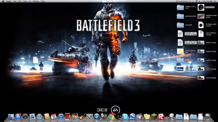Viewport: 218px width, 122px height.
Task: Open the Finder menu
Action: point(9,1)
